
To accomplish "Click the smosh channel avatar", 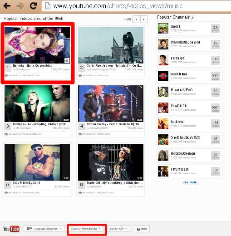I will click(x=163, y=28).
